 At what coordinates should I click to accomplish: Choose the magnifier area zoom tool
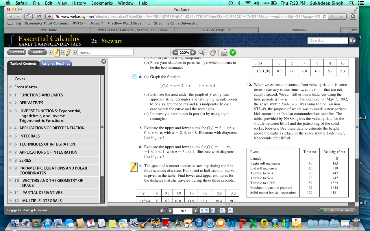pos(203,52)
